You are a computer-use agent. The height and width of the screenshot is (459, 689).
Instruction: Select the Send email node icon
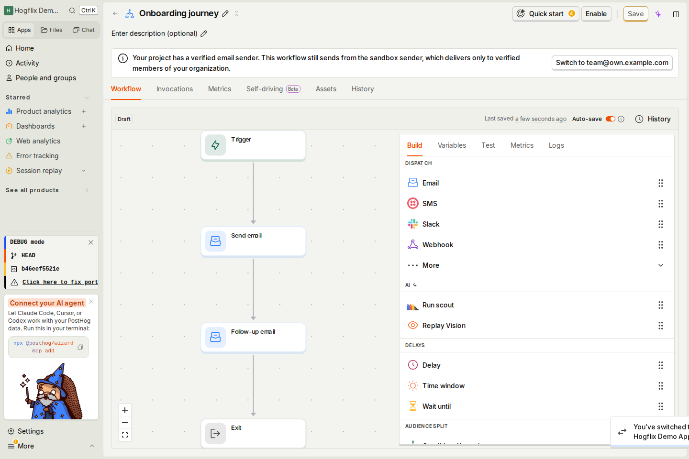[x=215, y=241]
